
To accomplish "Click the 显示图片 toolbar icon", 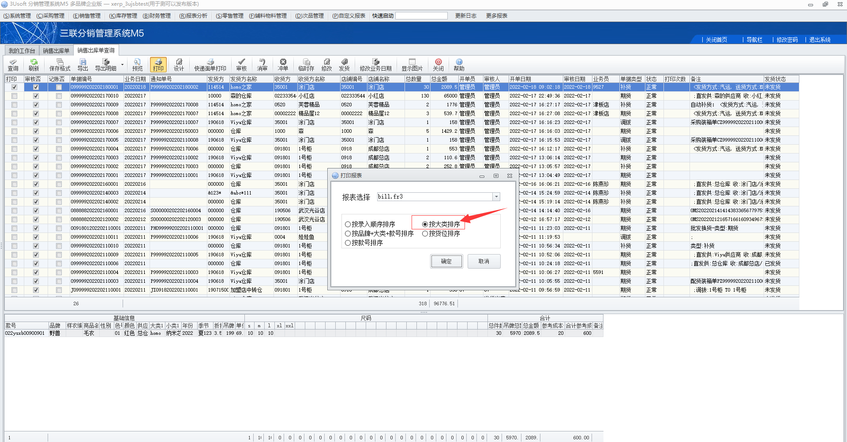I will click(x=412, y=64).
